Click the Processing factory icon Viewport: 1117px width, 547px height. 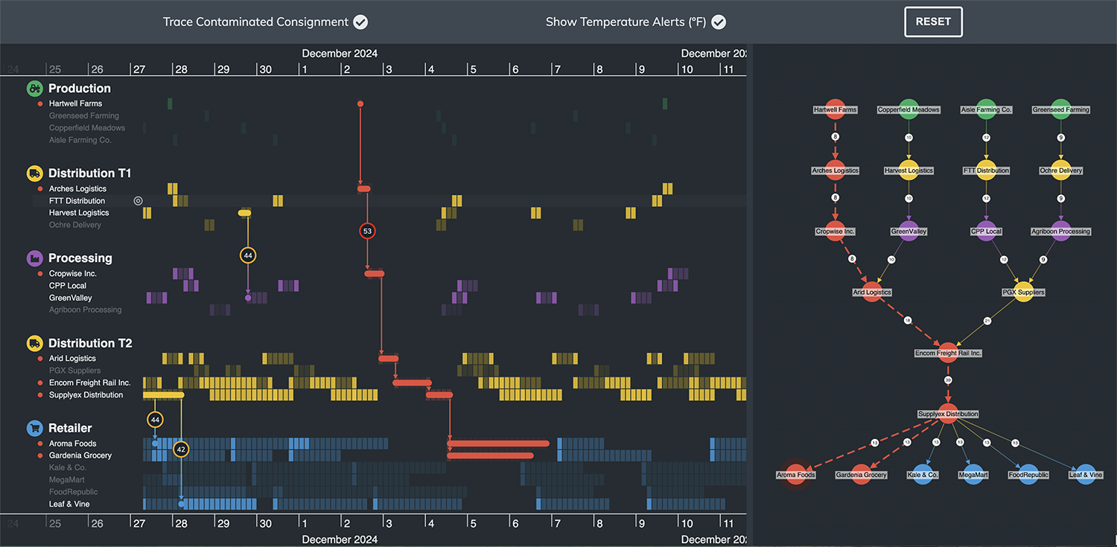tap(35, 258)
